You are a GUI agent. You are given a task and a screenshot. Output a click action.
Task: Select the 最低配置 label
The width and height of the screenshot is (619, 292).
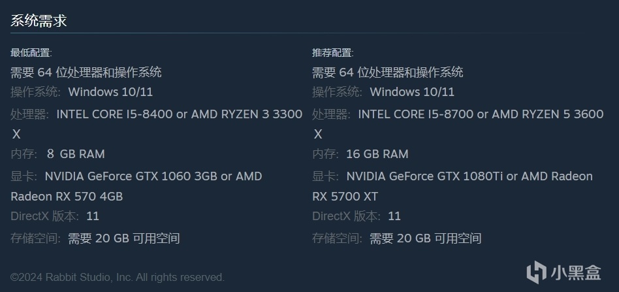click(31, 53)
